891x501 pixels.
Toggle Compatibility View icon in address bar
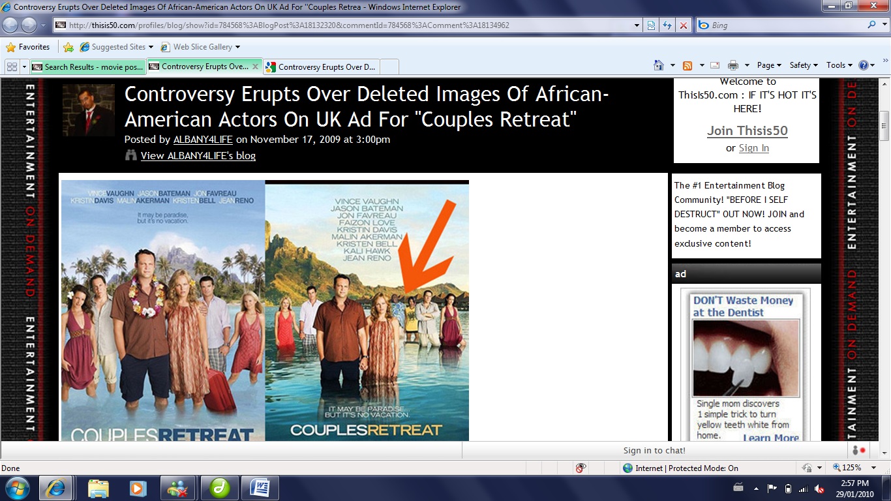[x=651, y=25]
